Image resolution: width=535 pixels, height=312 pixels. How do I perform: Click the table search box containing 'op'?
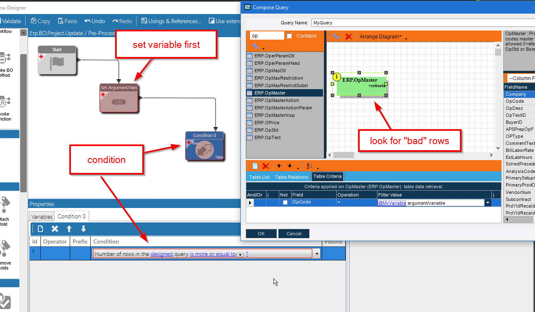(x=266, y=36)
